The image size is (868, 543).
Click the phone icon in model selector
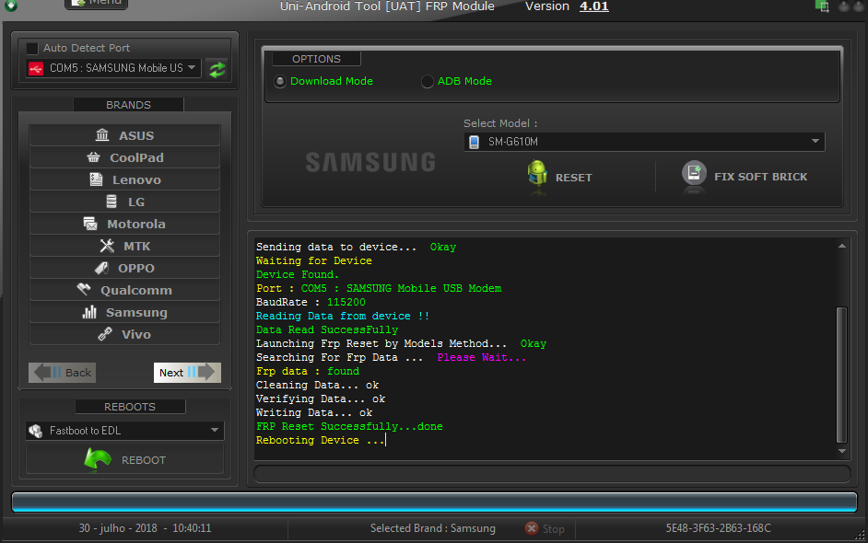(x=474, y=142)
